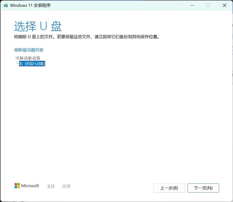The width and height of the screenshot is (233, 202).
Task: Click the tree connector beside E: drive
Action: tap(17, 63)
